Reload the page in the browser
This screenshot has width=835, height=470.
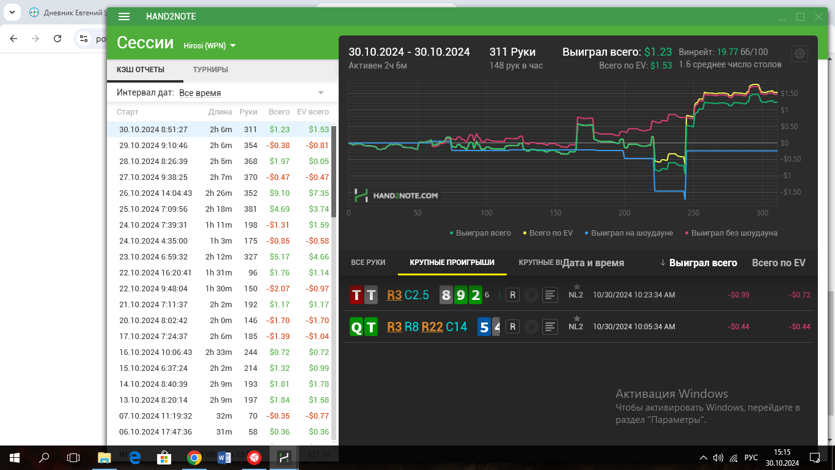57,39
